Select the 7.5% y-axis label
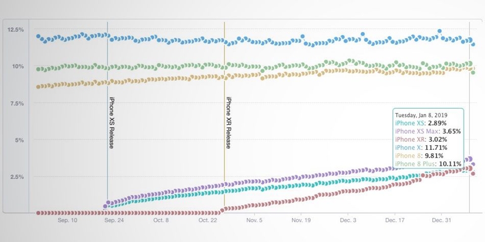This screenshot has height=242, width=485. pos(17,103)
